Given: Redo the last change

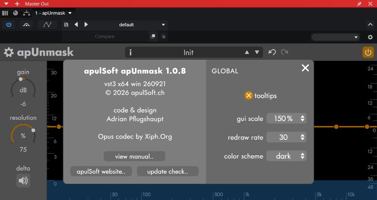Looking at the screenshot, I should 285,52.
